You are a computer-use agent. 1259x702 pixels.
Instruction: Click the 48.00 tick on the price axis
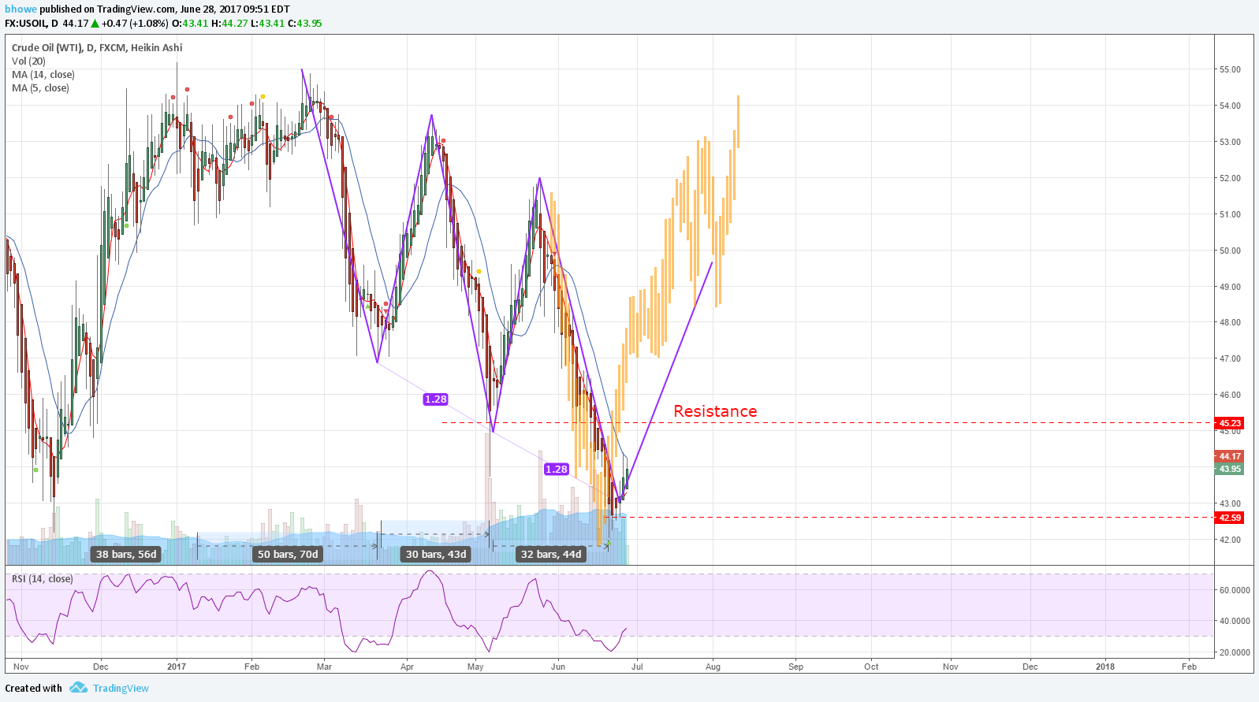tap(1230, 322)
